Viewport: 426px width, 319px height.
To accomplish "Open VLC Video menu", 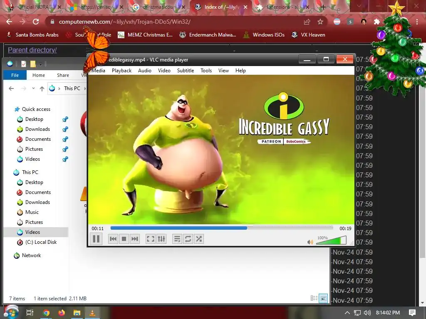I will point(164,71).
